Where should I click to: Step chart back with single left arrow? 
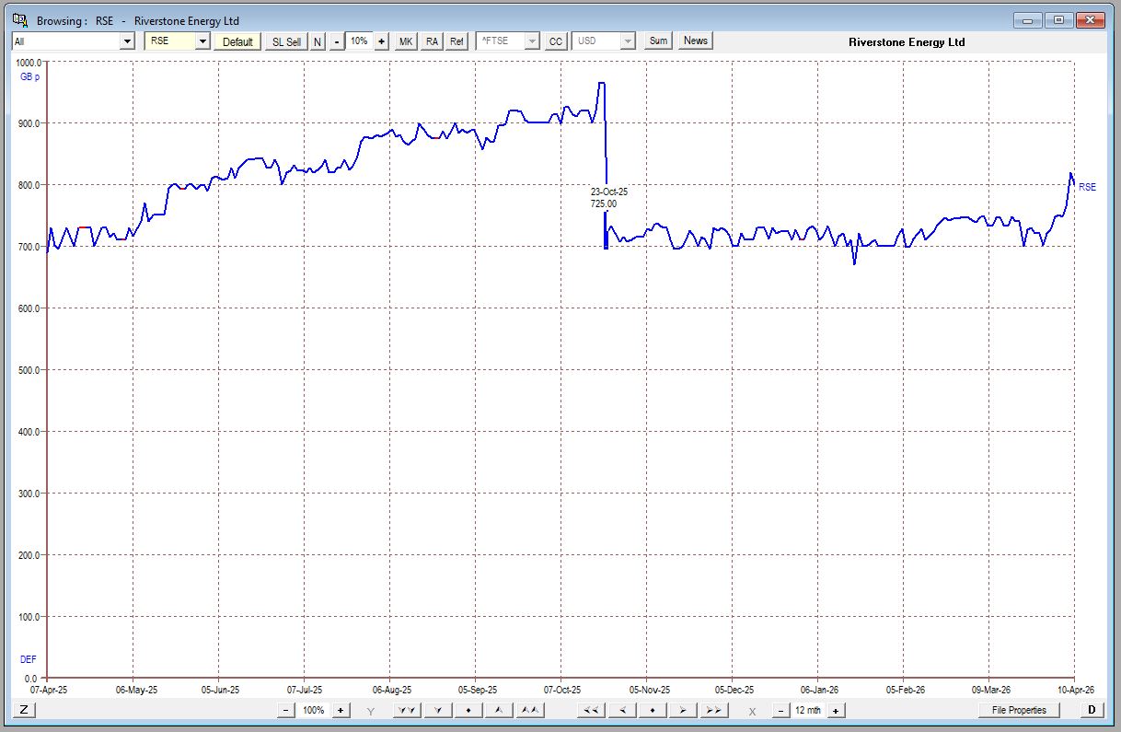622,710
